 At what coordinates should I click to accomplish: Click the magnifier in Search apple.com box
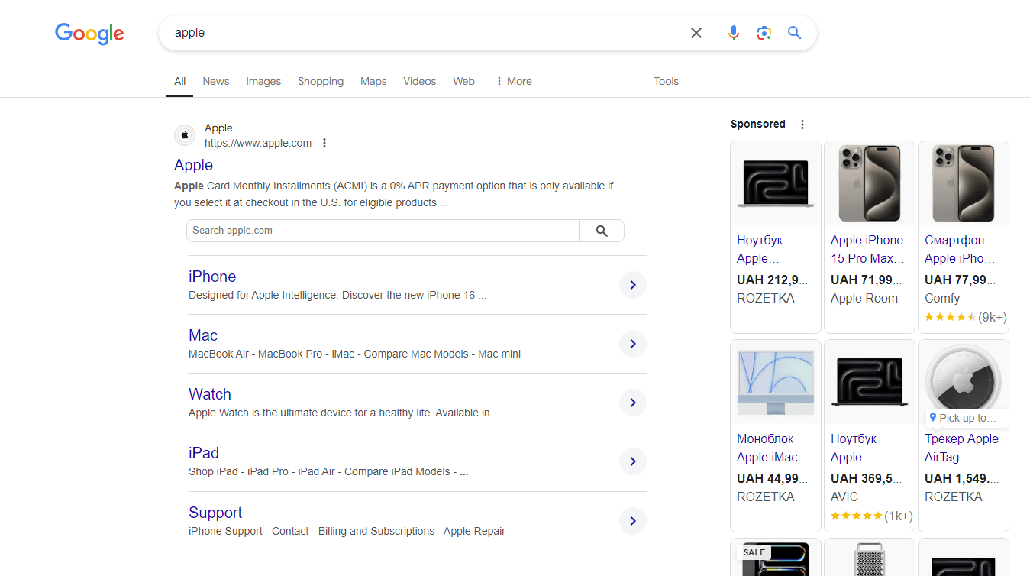click(x=602, y=231)
